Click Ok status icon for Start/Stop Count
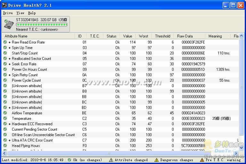This screenshot has height=164, width=246. (x=5, y=53)
